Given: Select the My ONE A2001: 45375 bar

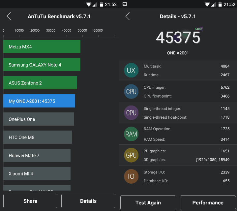Looking at the screenshot, I should pos(39,101).
